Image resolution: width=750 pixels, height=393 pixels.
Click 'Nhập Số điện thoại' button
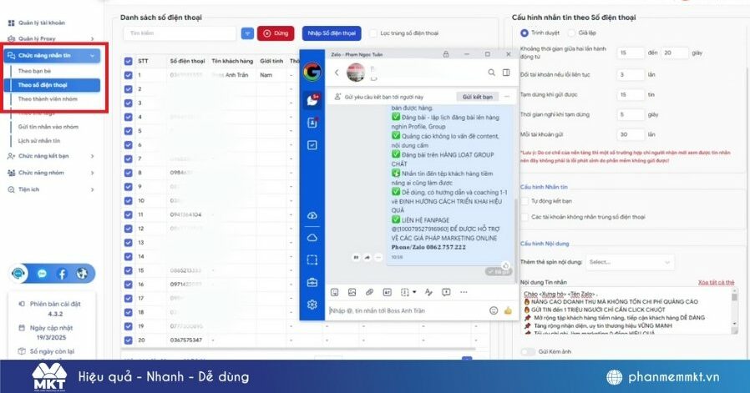coord(332,33)
